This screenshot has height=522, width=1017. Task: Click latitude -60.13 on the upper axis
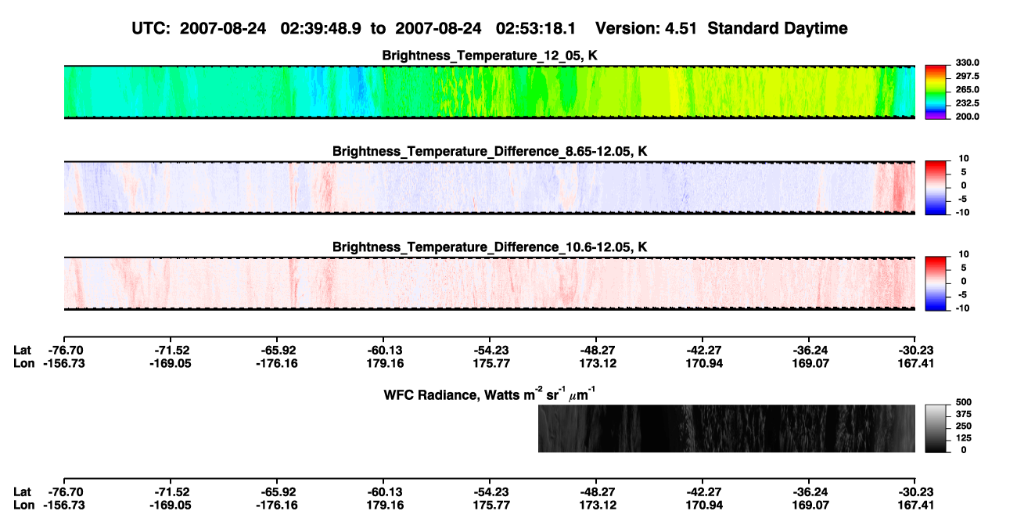click(x=384, y=351)
